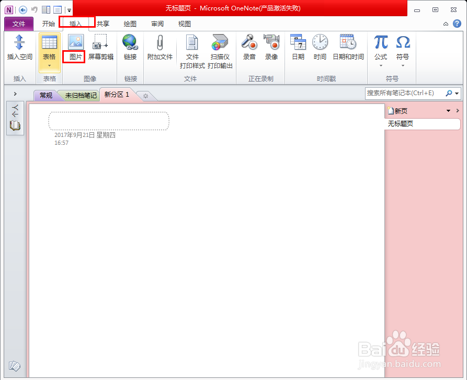Switch to the Review ribbon tab
The width and height of the screenshot is (467, 380).
(x=157, y=24)
